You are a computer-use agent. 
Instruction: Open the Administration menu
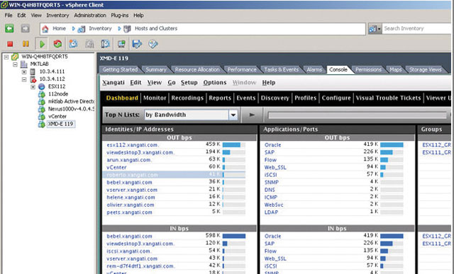90,16
